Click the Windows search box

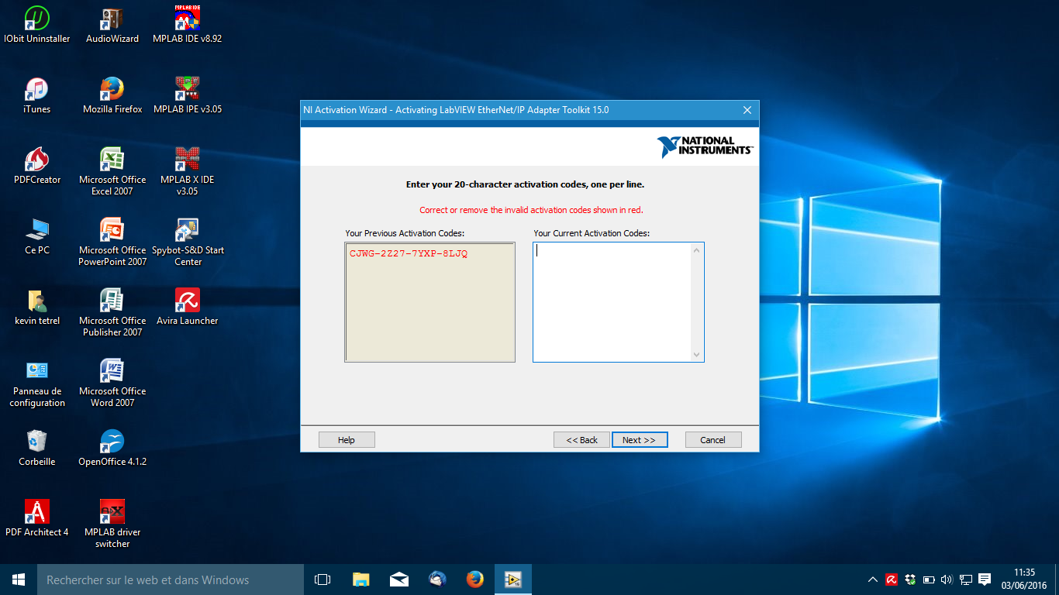(171, 580)
